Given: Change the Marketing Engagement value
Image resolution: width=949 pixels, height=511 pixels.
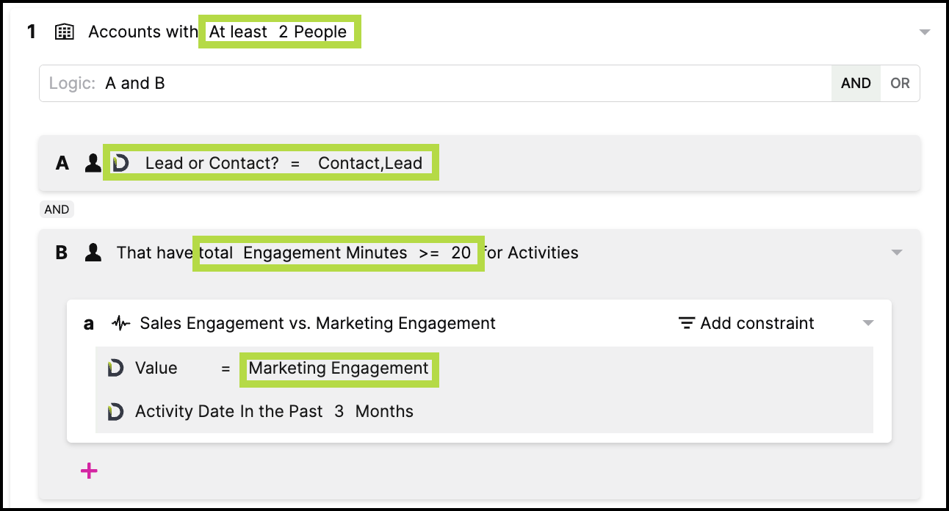Looking at the screenshot, I should [339, 369].
